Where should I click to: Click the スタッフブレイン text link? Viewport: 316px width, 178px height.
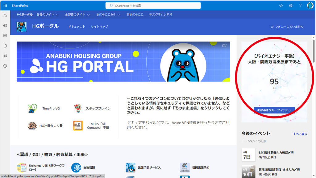98,109
